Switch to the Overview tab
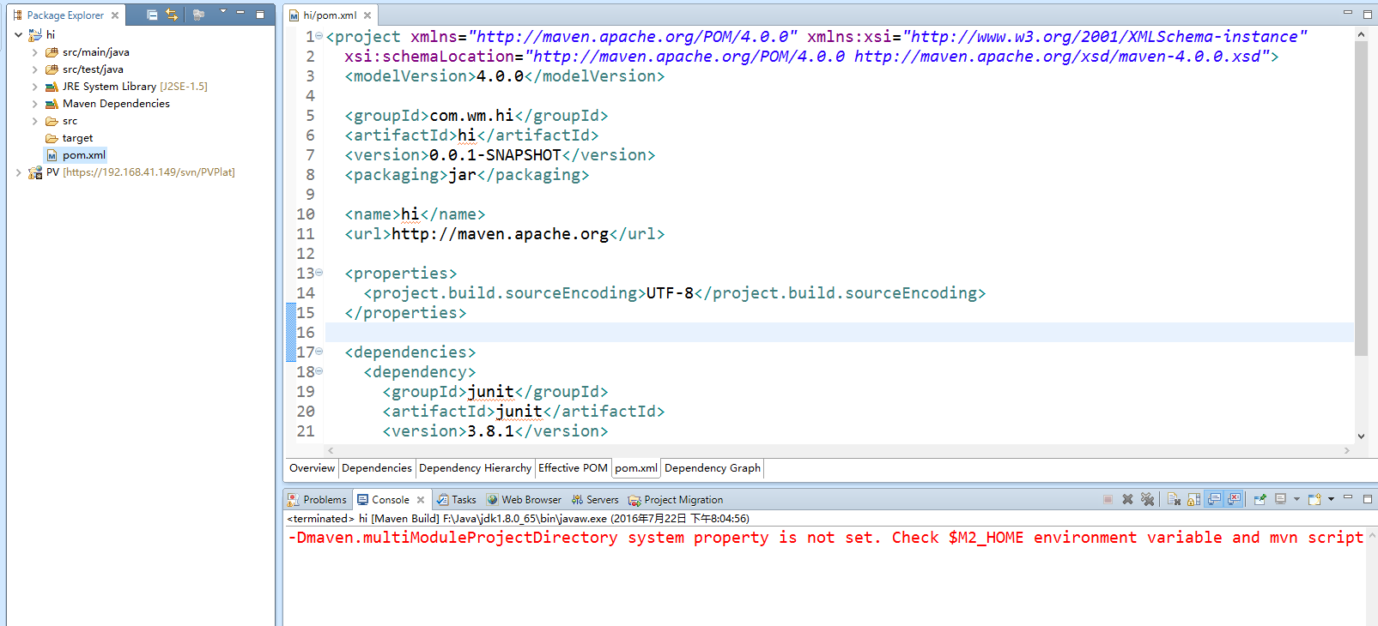 [312, 468]
